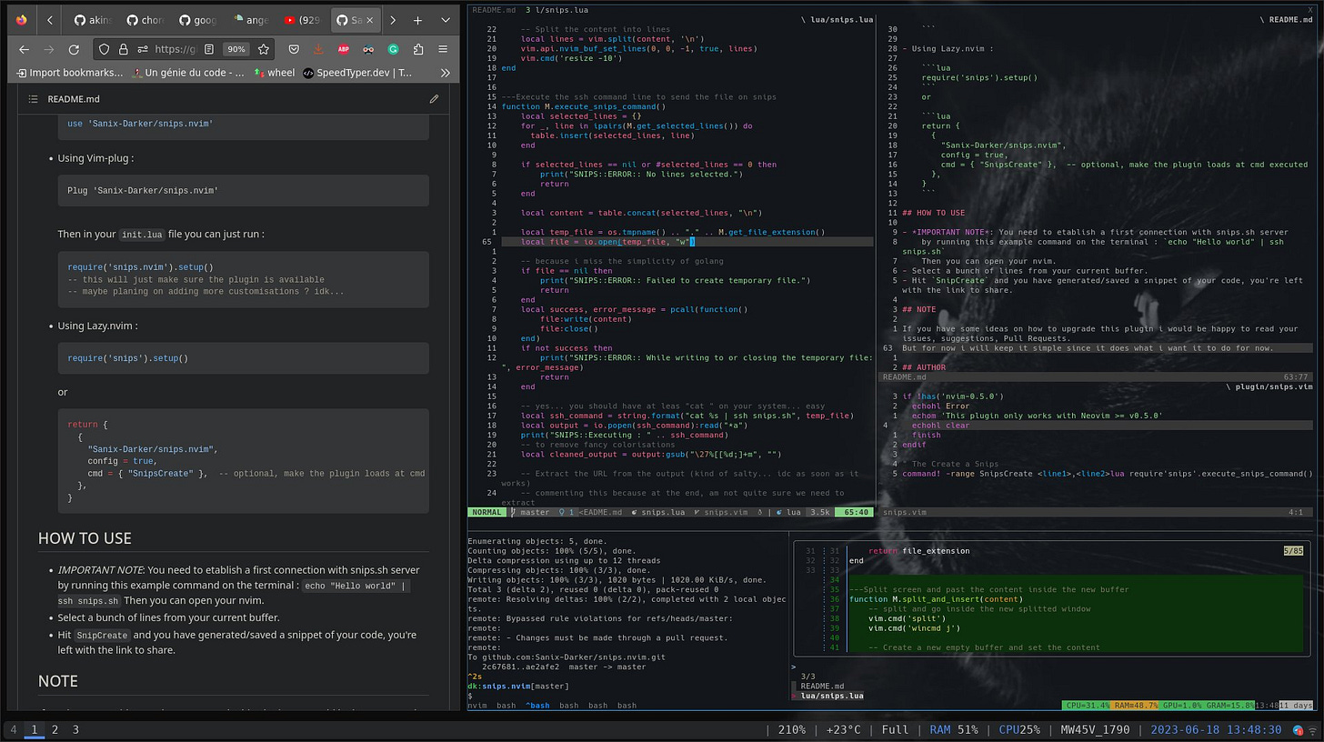Open the Wi-Fi tray icon
The width and height of the screenshot is (1324, 742).
pyautogui.click(x=1311, y=730)
